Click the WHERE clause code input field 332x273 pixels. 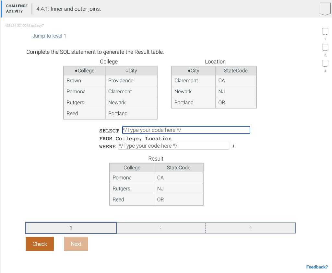point(174,146)
